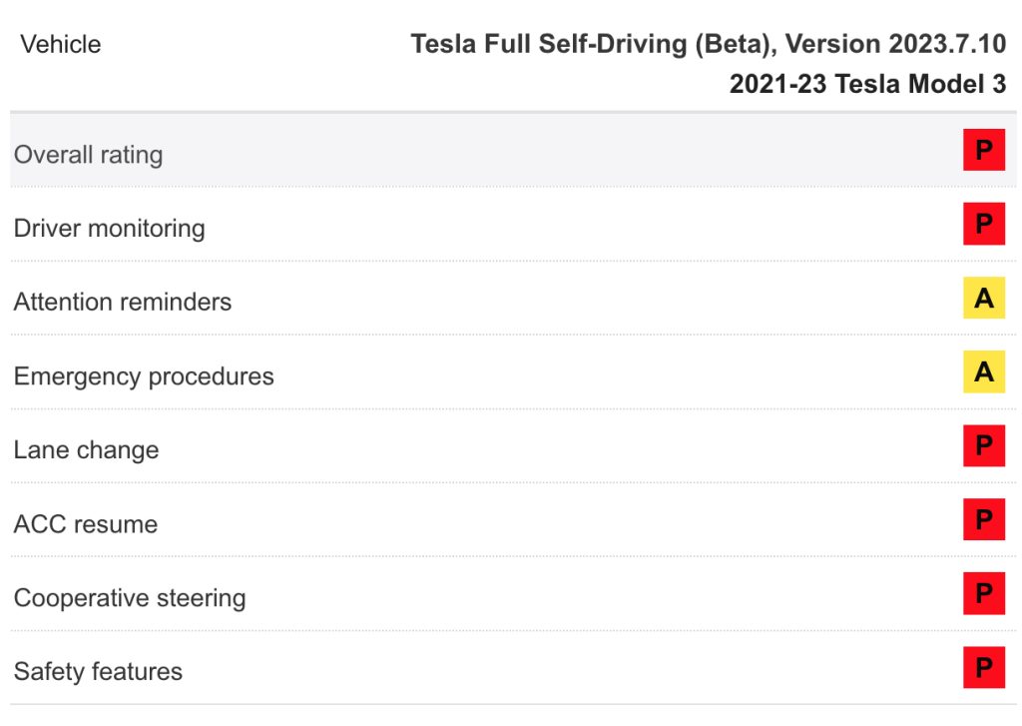Select the ACC resume label
Screen dimensions: 1022x726
86,524
